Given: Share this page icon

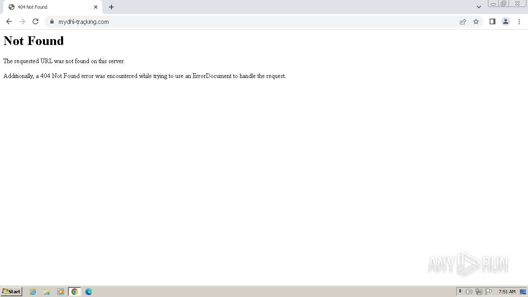Looking at the screenshot, I should click(x=463, y=21).
